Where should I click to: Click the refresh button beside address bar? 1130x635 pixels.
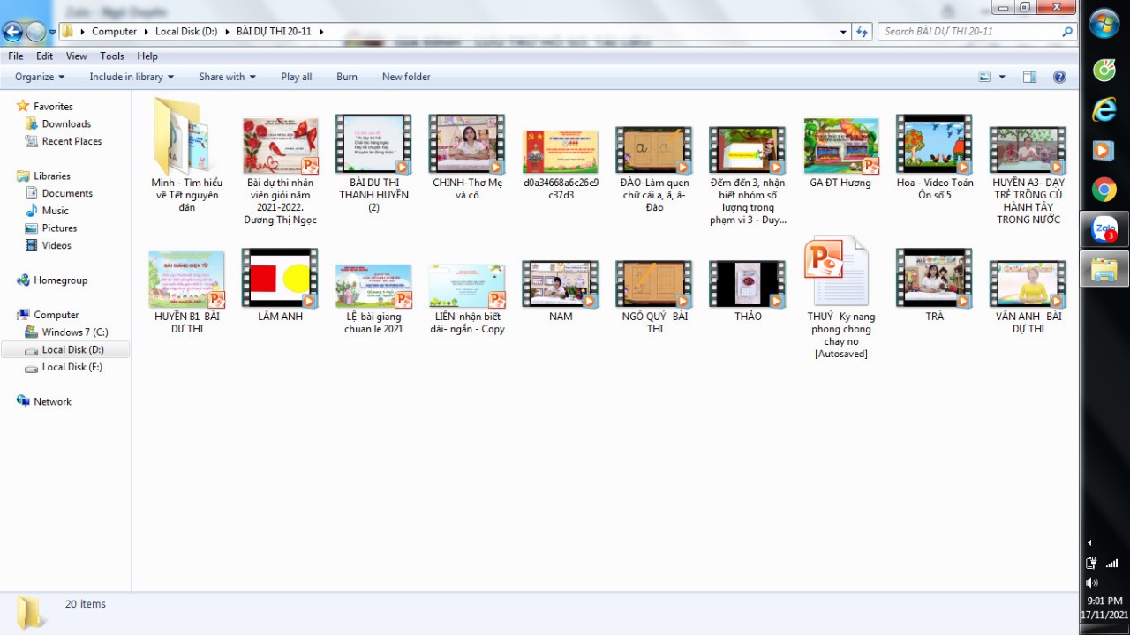point(863,32)
